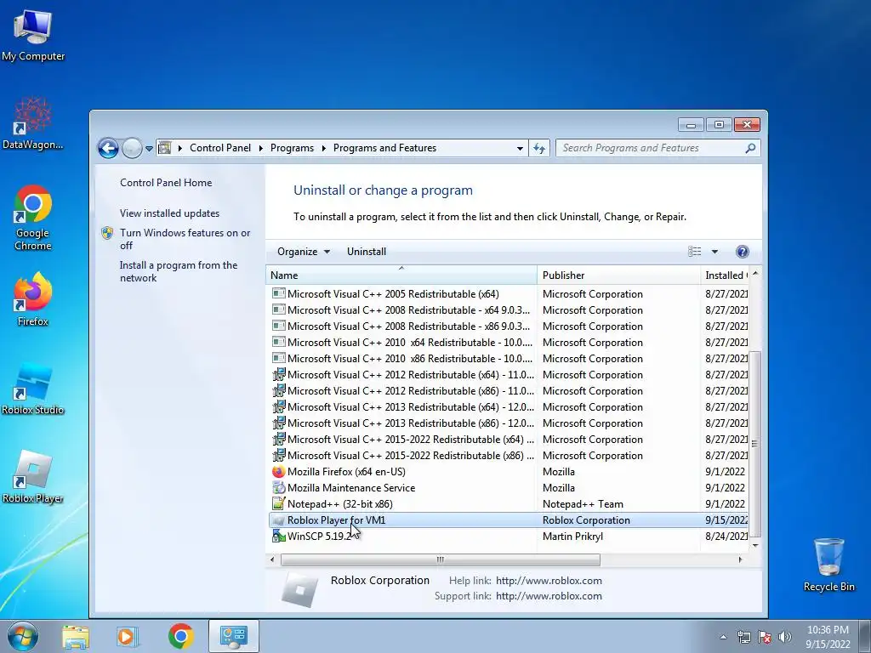Open recent pages dropdown next to Forward
Viewport: 871px width, 653px height.
[x=149, y=149]
